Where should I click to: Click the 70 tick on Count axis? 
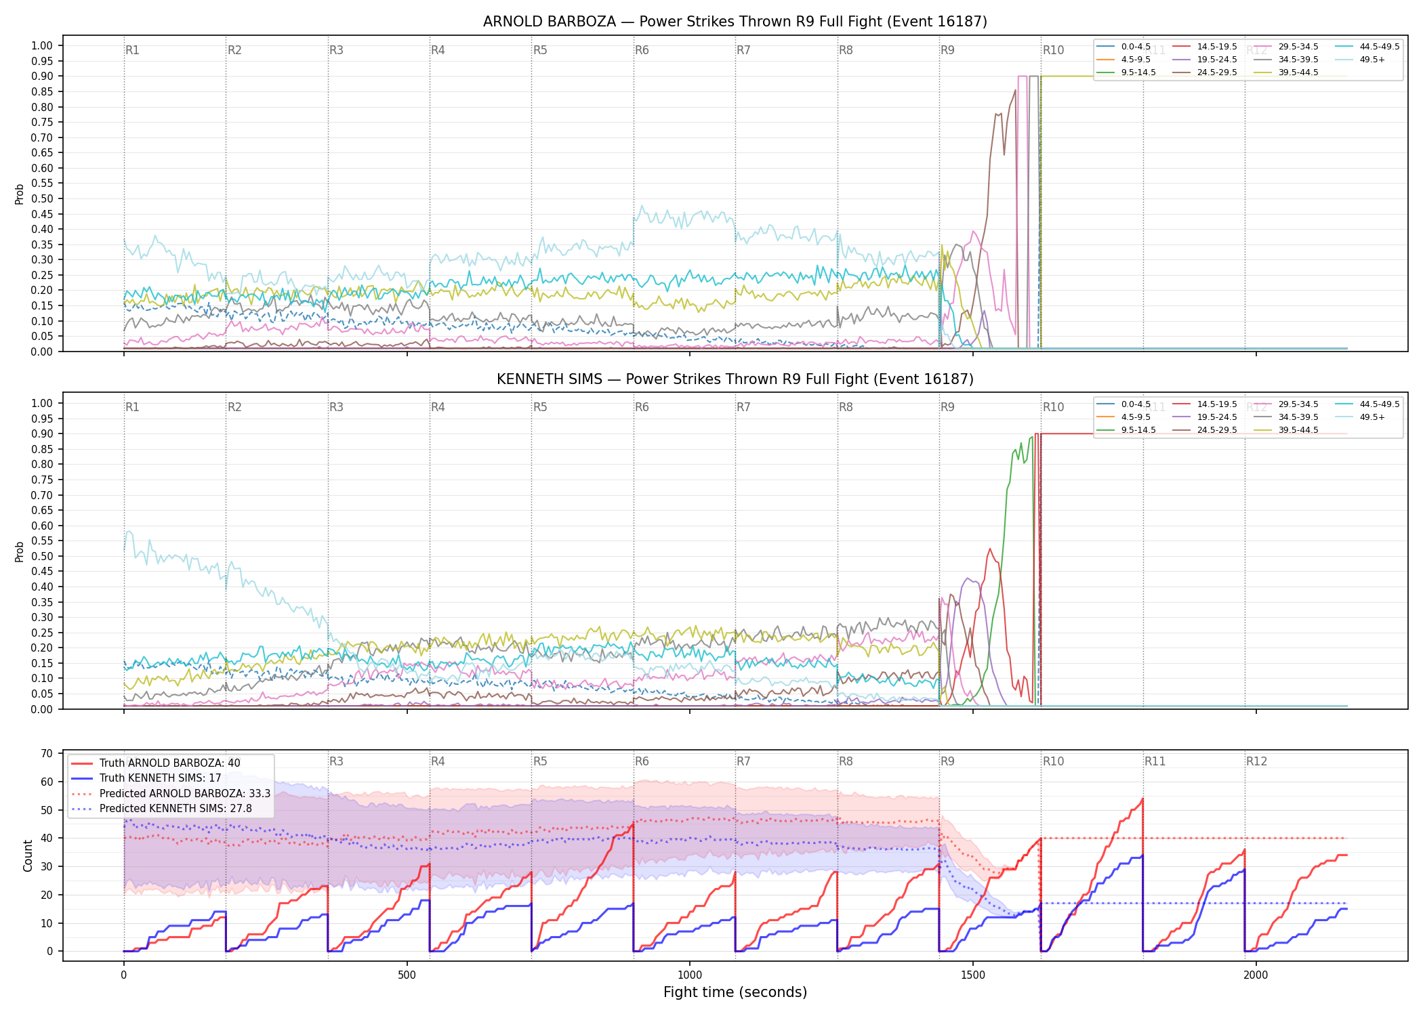(x=47, y=753)
